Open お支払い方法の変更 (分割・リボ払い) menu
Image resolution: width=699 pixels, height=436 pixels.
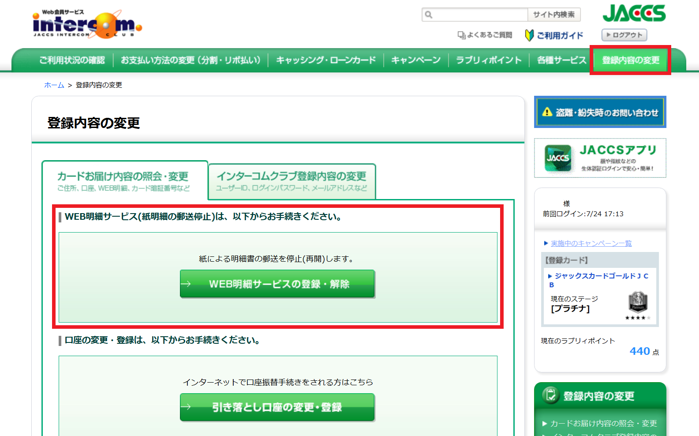pos(191,60)
